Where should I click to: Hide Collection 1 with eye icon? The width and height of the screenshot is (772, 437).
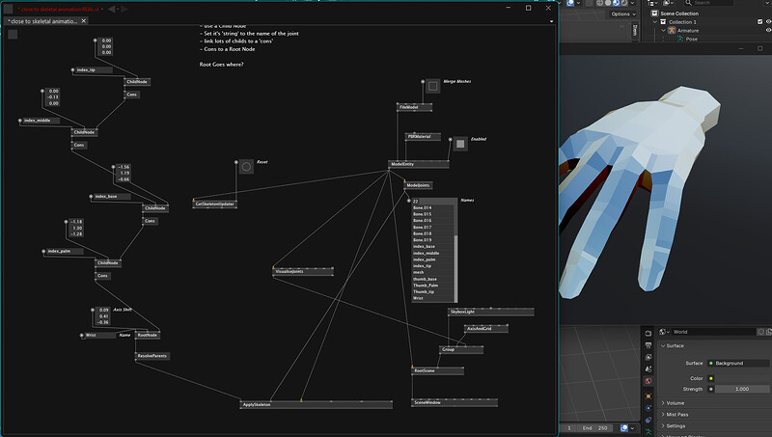click(768, 21)
